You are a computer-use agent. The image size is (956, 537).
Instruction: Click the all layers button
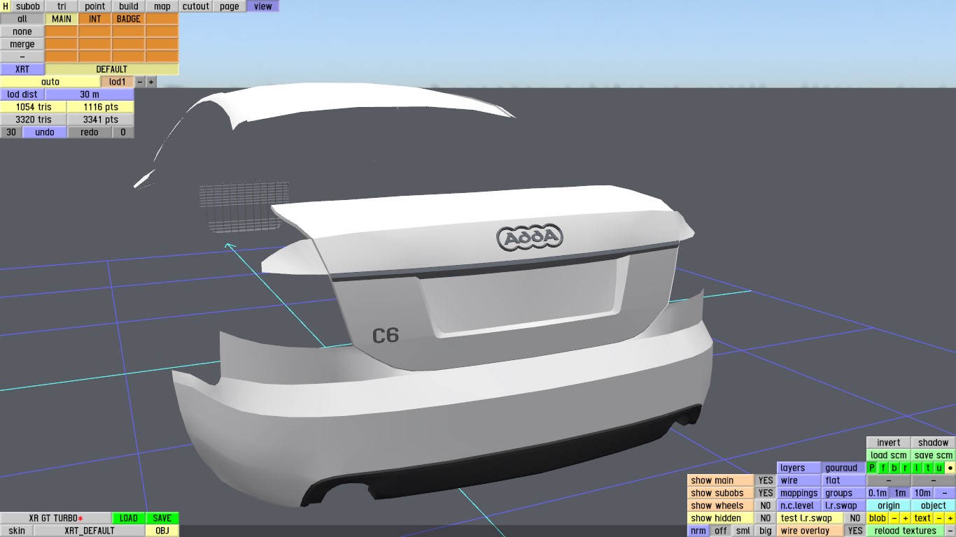pyautogui.click(x=22, y=19)
